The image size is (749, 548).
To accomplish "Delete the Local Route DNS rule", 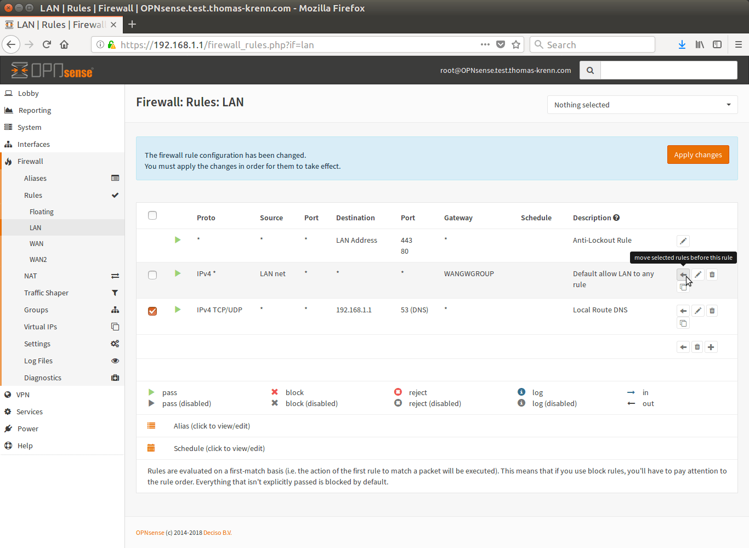I will tap(712, 311).
